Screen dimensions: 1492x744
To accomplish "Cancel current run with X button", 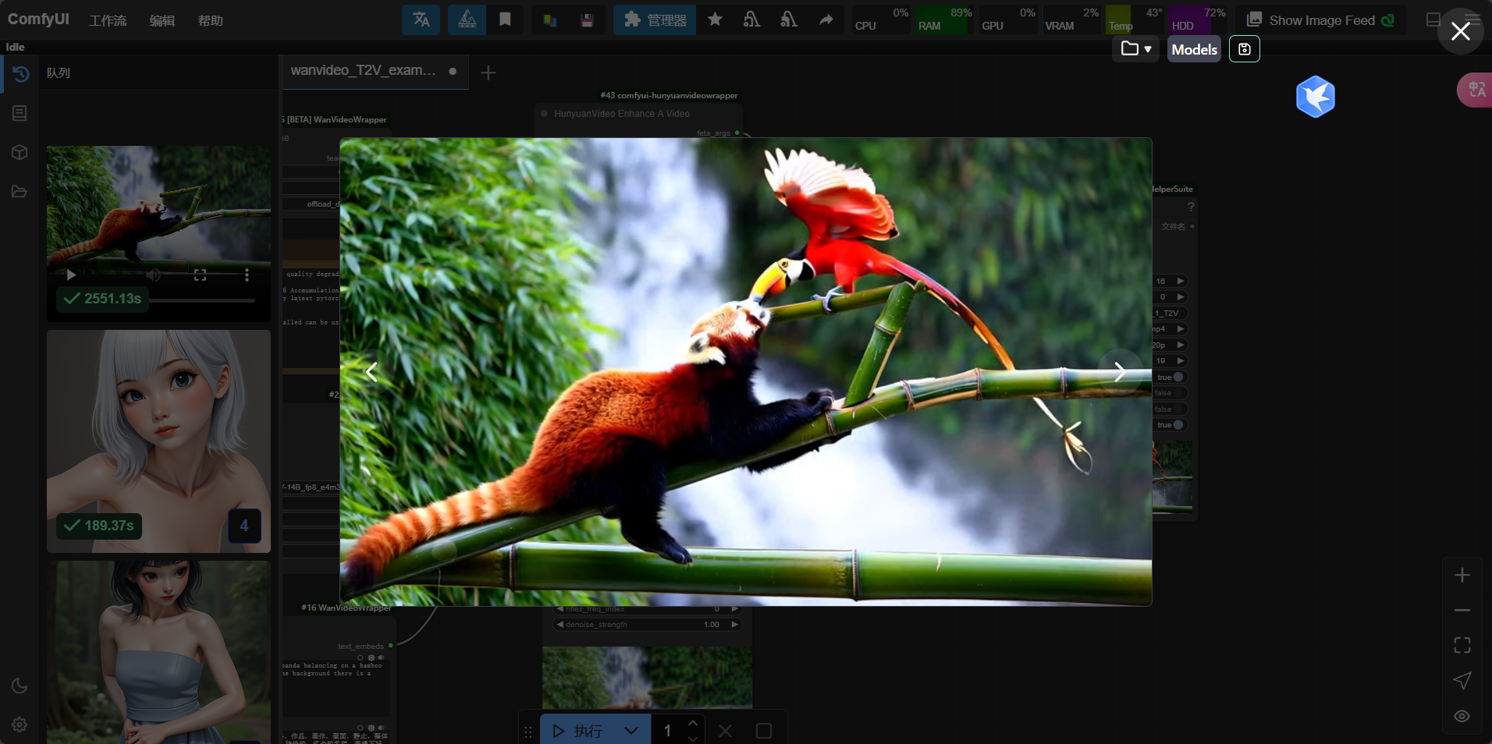I will click(x=725, y=731).
